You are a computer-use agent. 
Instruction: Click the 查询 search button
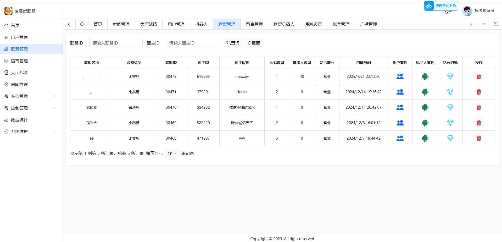tap(233, 43)
